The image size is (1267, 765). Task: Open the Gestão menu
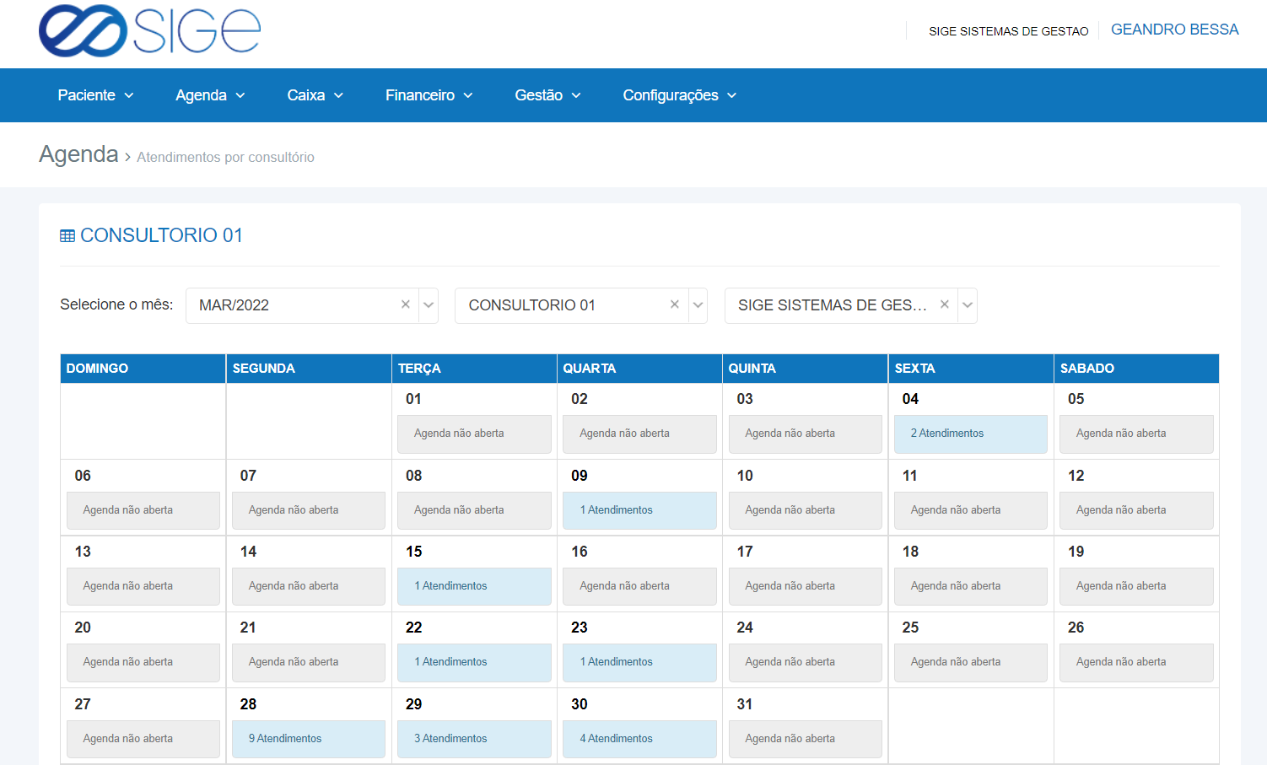point(548,95)
